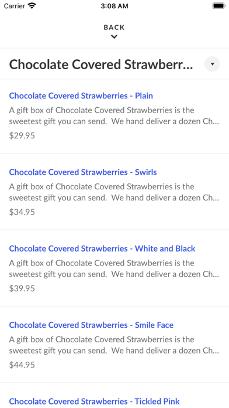The width and height of the screenshot is (229, 408).
Task: Select the Swirls item description text
Action: [x=114, y=192]
